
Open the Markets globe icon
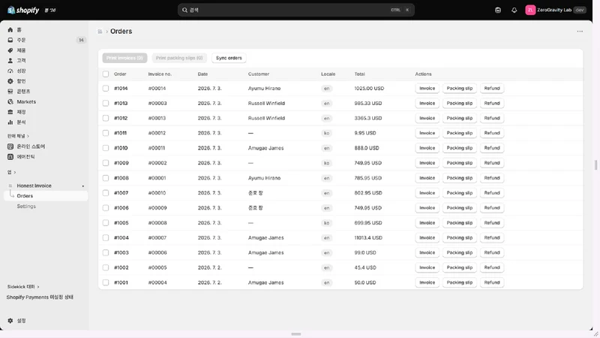tap(10, 101)
